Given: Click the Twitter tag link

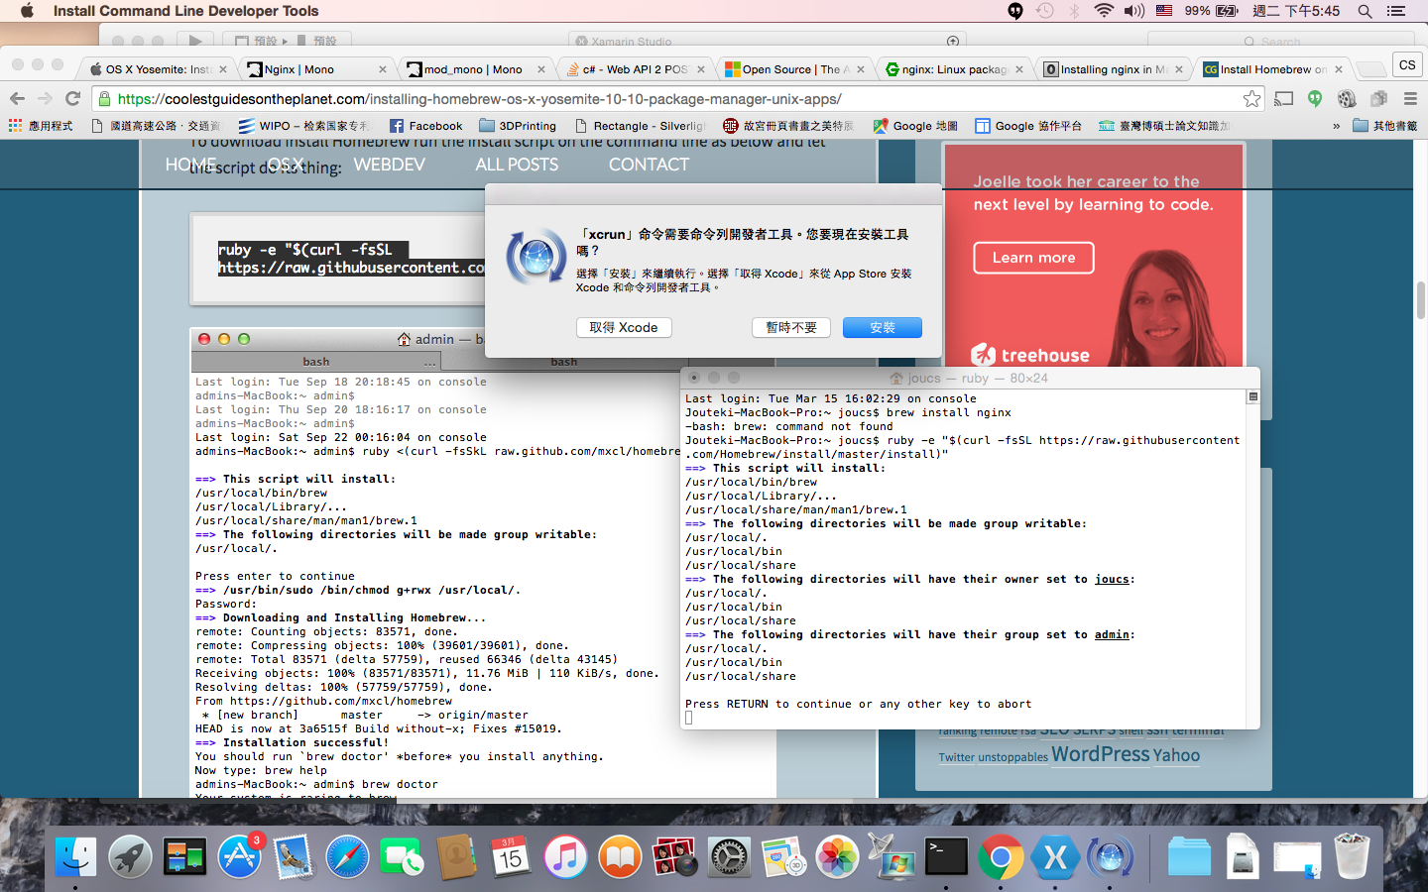Looking at the screenshot, I should (x=957, y=757).
